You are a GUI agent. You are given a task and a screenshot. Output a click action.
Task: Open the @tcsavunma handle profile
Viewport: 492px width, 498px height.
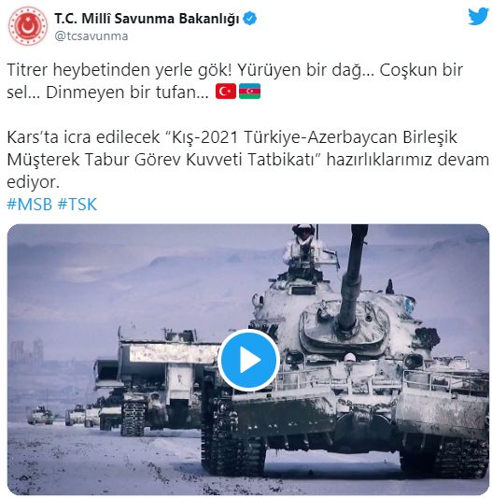(91, 36)
